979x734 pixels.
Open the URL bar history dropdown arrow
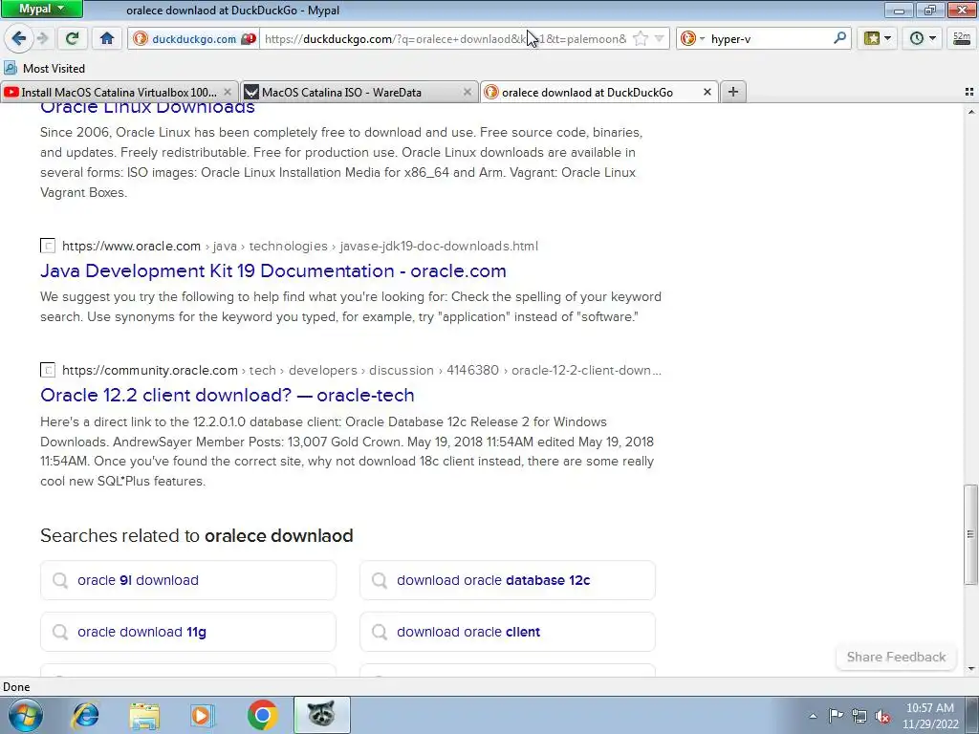tap(659, 38)
